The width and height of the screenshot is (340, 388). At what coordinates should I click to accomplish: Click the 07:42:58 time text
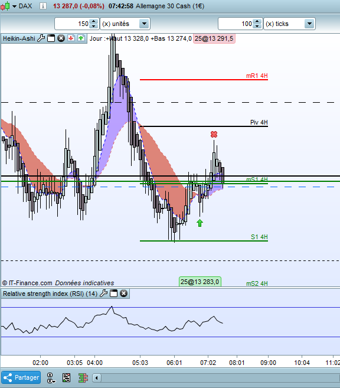coord(121,6)
